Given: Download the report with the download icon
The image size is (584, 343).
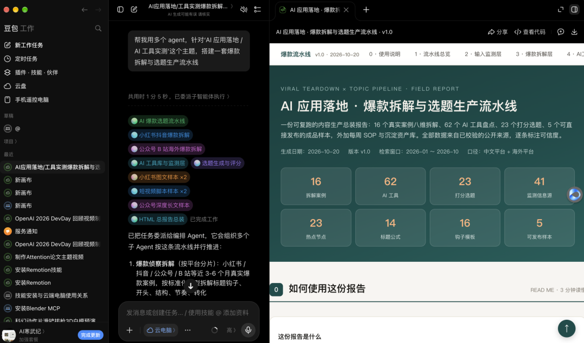Looking at the screenshot, I should tap(574, 32).
